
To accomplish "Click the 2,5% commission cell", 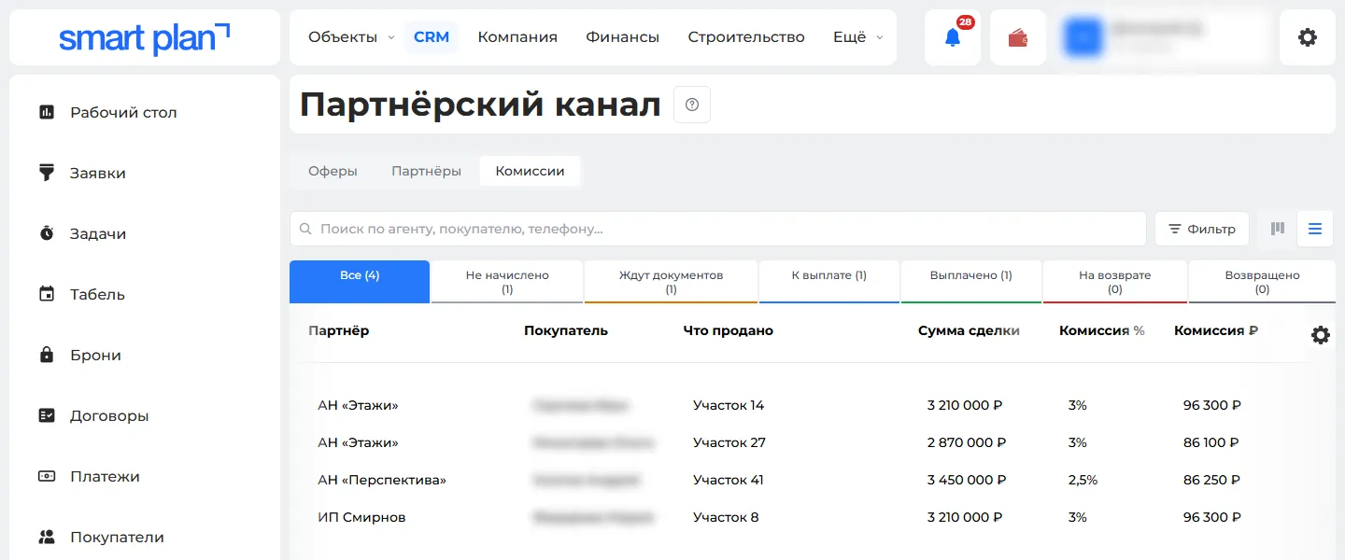I will pyautogui.click(x=1083, y=480).
